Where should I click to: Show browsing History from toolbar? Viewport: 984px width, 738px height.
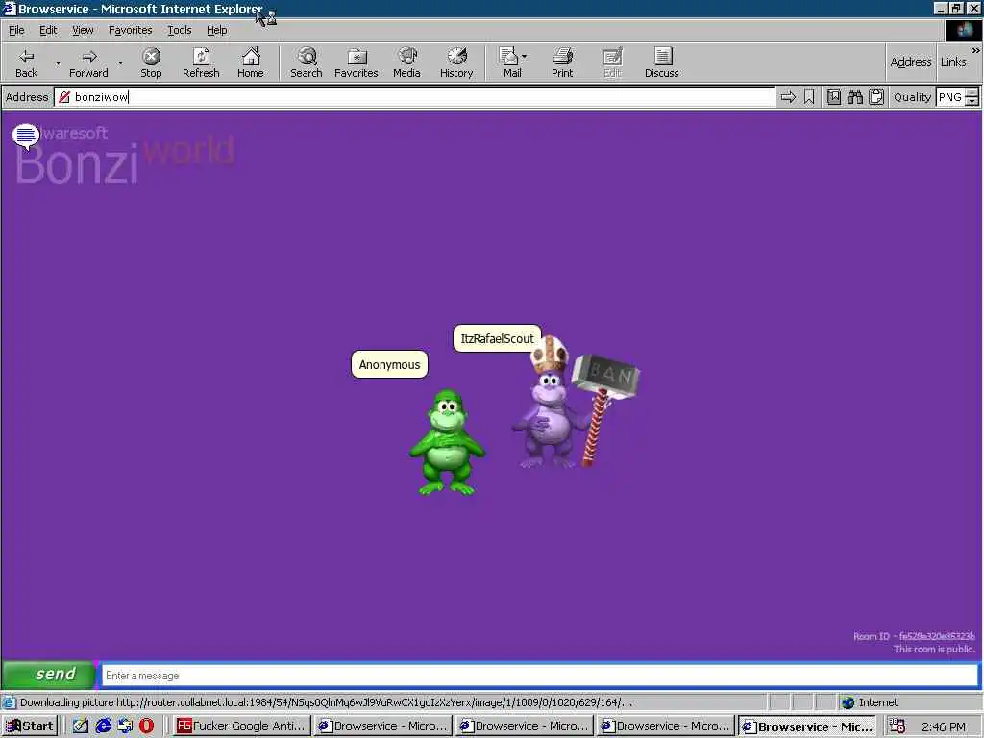[x=456, y=62]
